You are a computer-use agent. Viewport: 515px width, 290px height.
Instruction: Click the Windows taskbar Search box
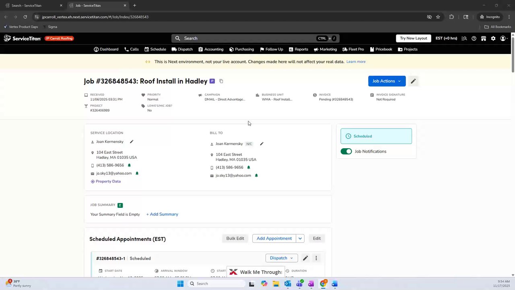coord(217,284)
